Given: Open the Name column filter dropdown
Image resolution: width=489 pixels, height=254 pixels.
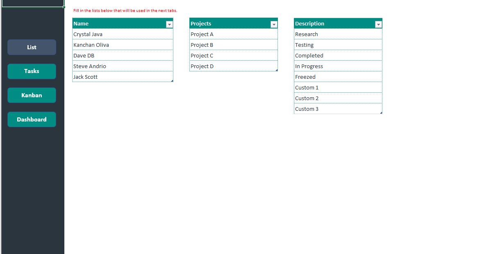Looking at the screenshot, I should point(169,24).
